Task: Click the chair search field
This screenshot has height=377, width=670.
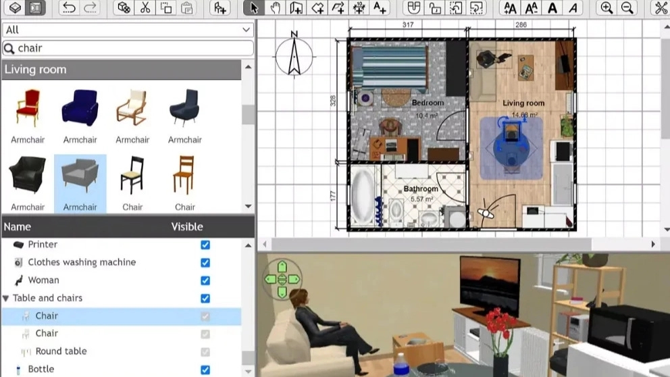Action: click(132, 48)
